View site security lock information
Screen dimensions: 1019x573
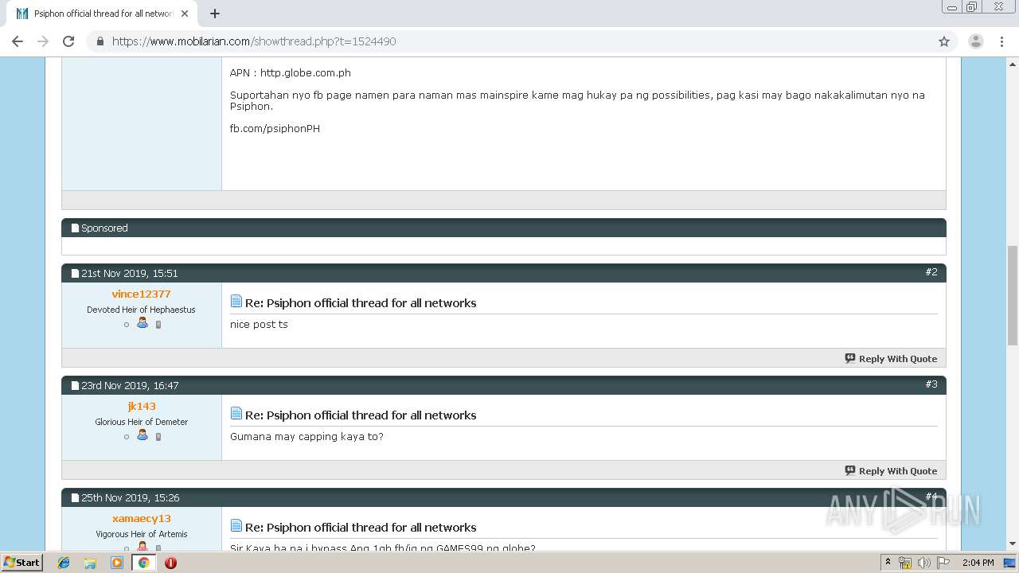[100, 41]
